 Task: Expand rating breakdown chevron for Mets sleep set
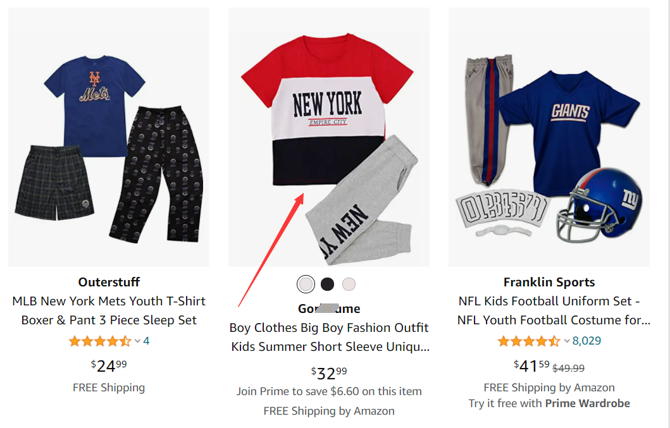[137, 341]
